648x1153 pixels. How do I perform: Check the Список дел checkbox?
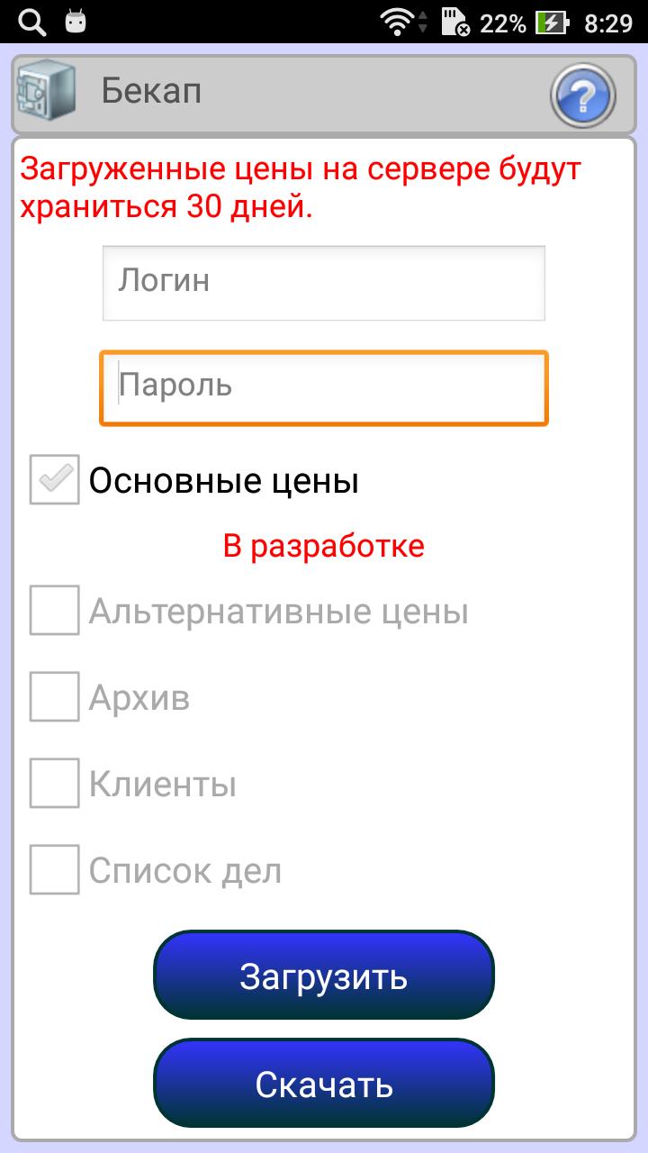[55, 870]
